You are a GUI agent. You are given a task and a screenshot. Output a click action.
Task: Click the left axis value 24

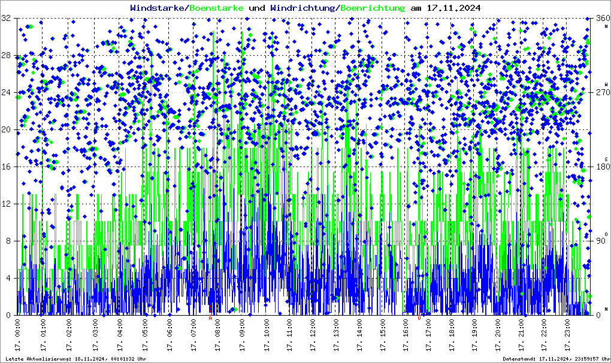click(x=6, y=93)
